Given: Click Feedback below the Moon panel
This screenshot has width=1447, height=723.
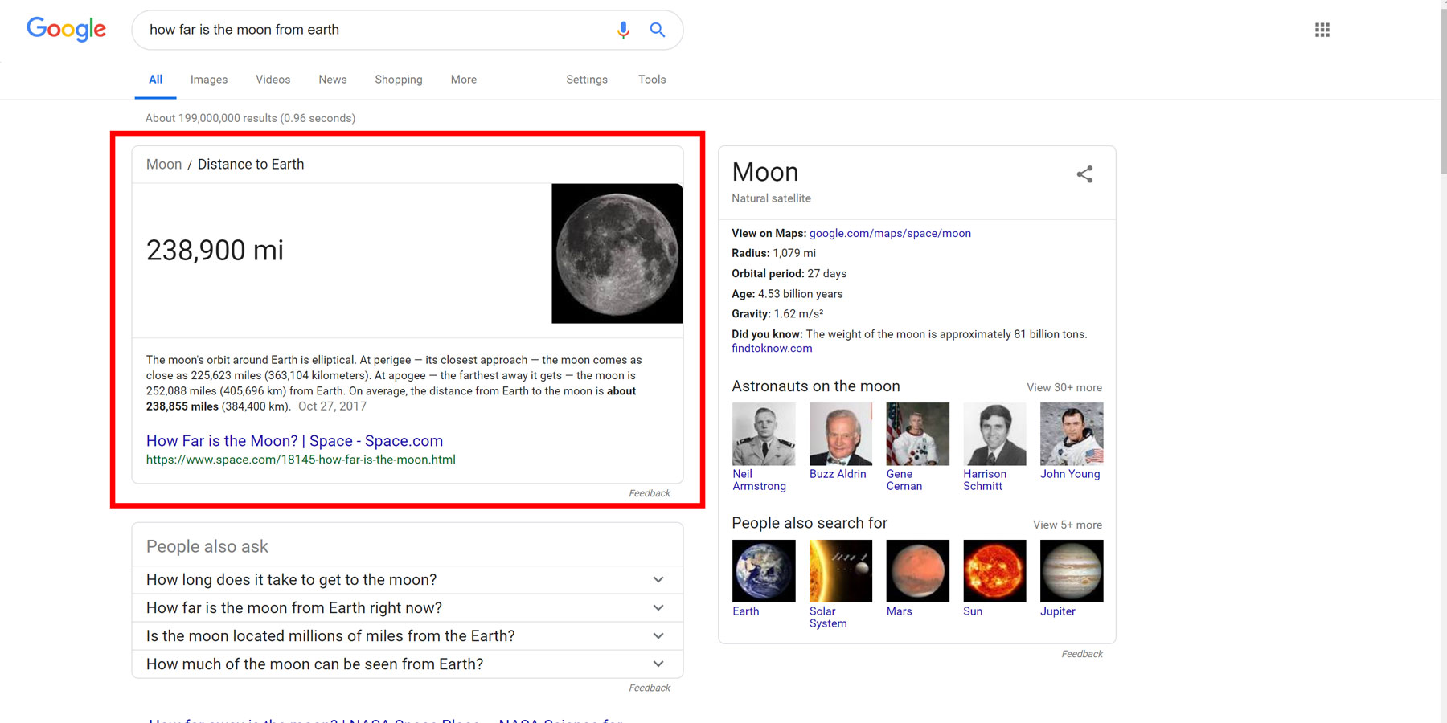Looking at the screenshot, I should [x=1082, y=654].
